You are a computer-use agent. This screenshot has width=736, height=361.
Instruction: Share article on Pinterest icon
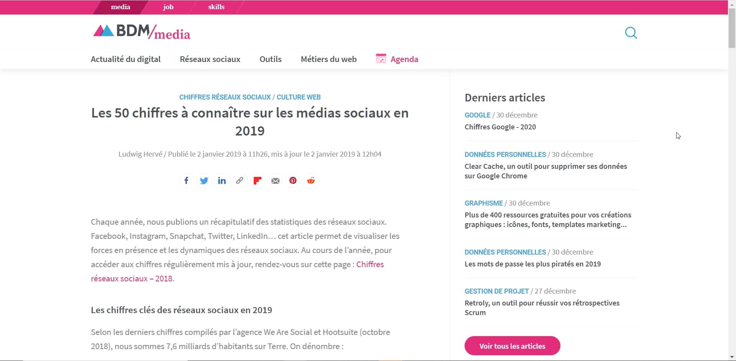(293, 181)
